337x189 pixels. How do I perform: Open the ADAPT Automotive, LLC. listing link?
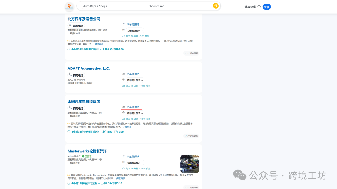(x=89, y=68)
